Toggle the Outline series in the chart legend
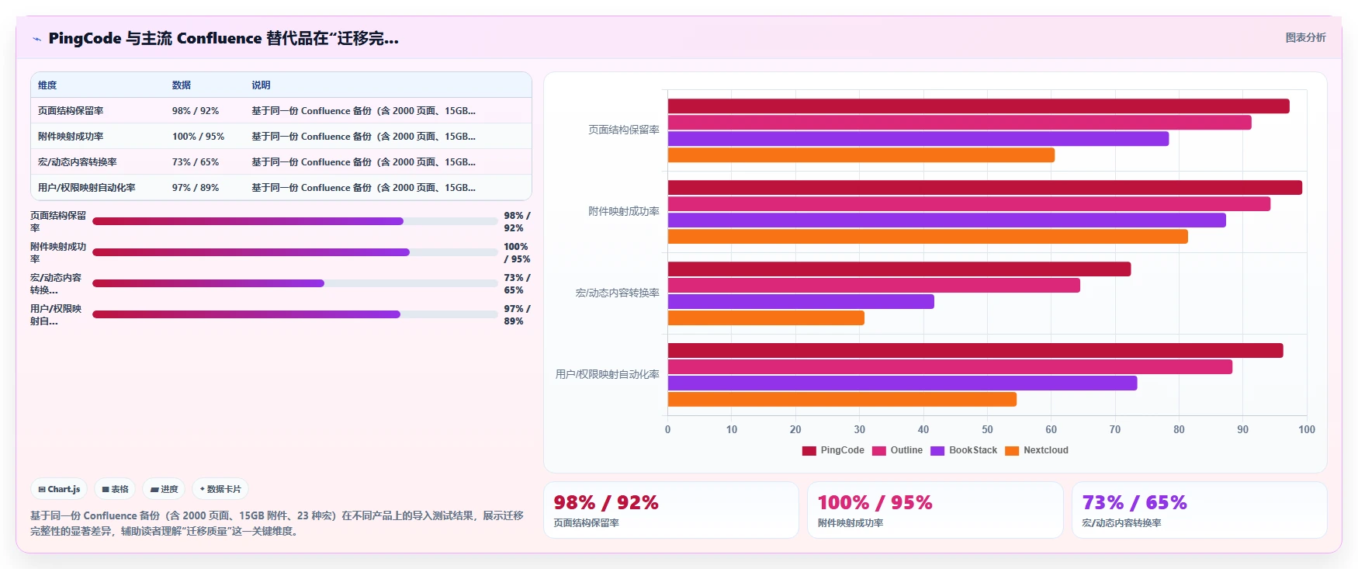 click(897, 450)
